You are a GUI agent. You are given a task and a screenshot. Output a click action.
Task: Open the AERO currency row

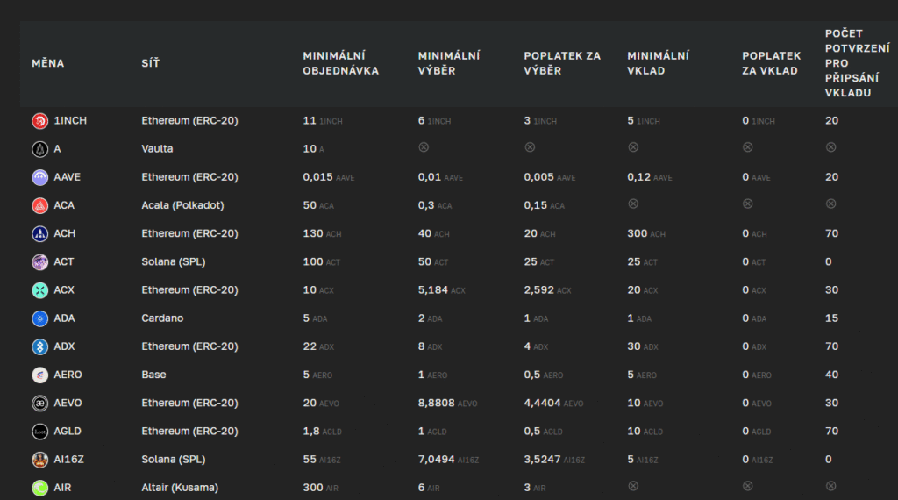tap(68, 375)
